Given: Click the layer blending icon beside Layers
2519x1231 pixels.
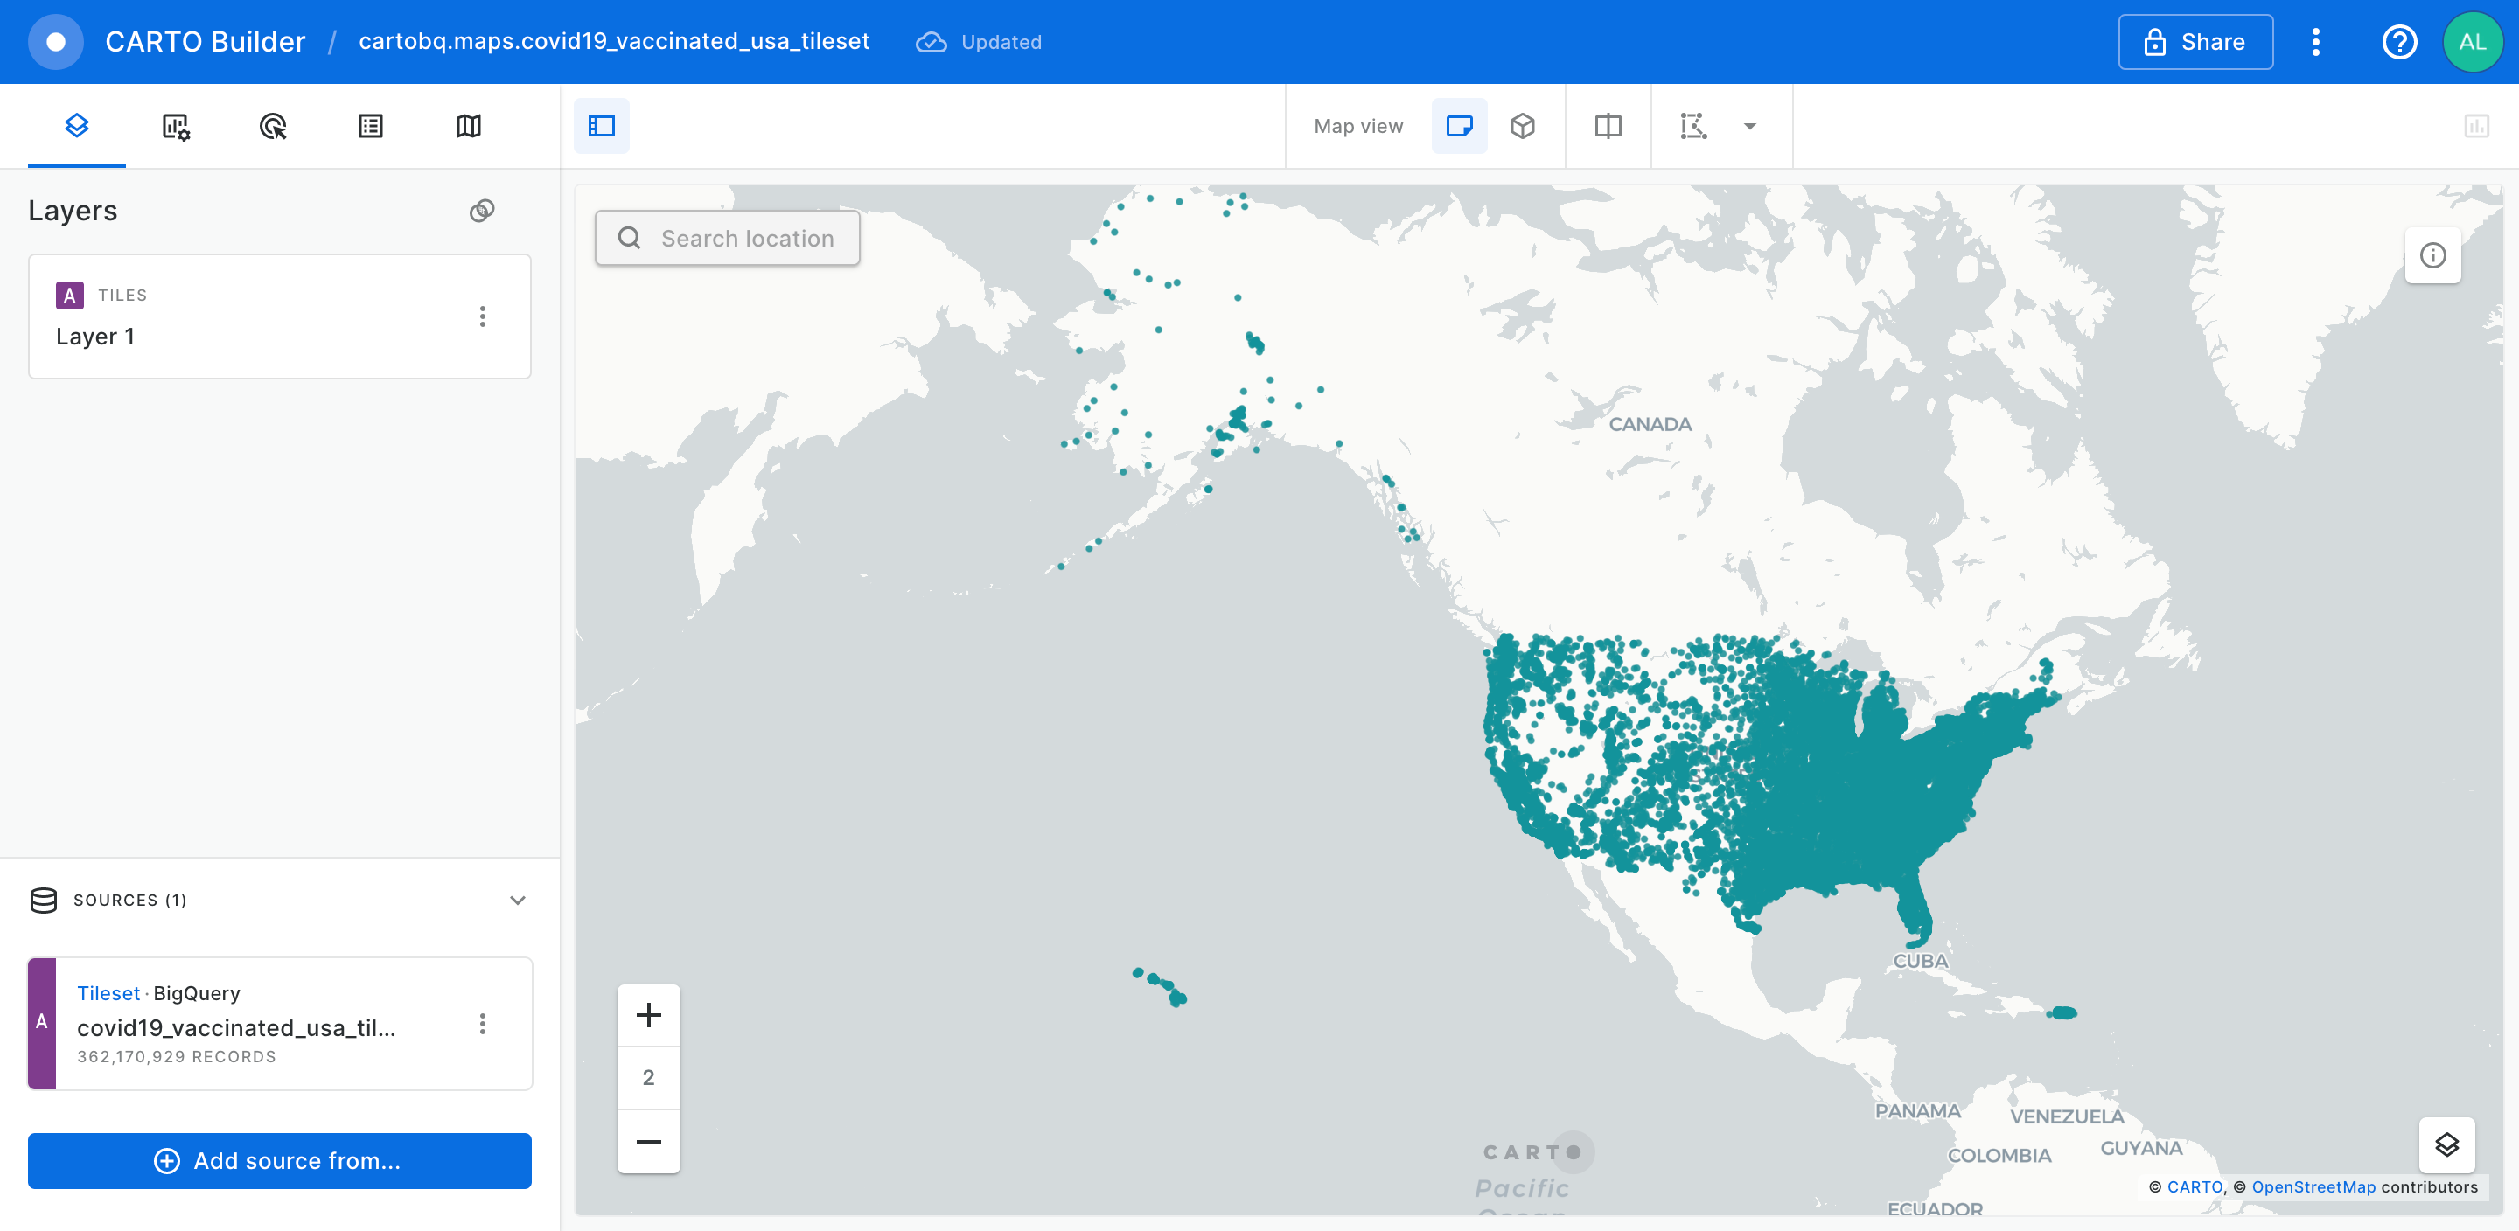Looking at the screenshot, I should point(482,212).
